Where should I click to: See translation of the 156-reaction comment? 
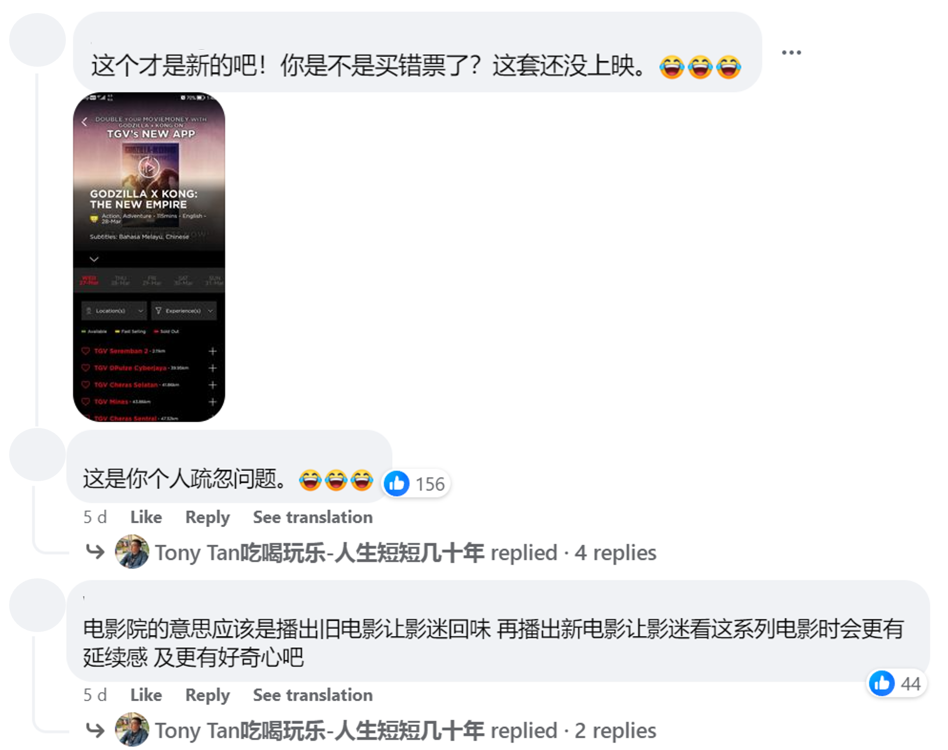(x=313, y=517)
